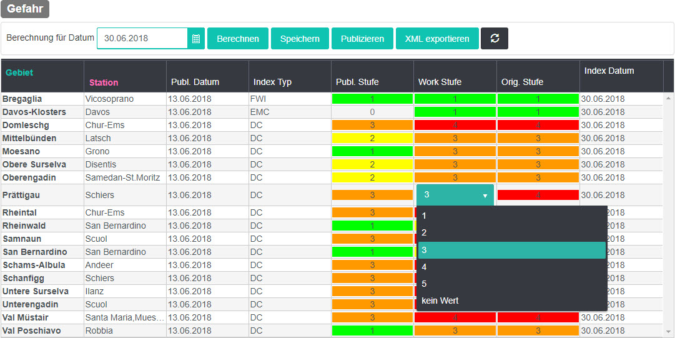Click green Work Stufe cell for Bregaglia

[x=455, y=99]
